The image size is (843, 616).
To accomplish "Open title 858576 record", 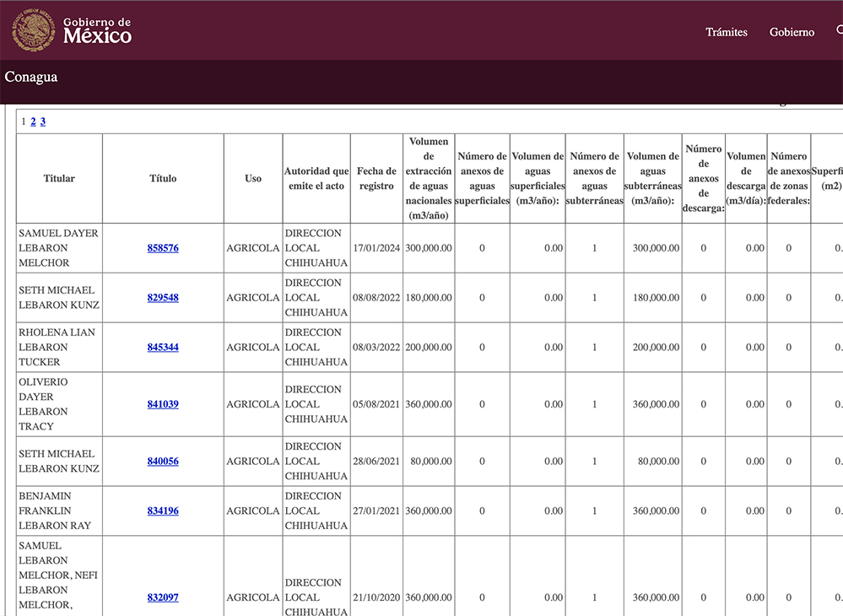I will pyautogui.click(x=163, y=248).
